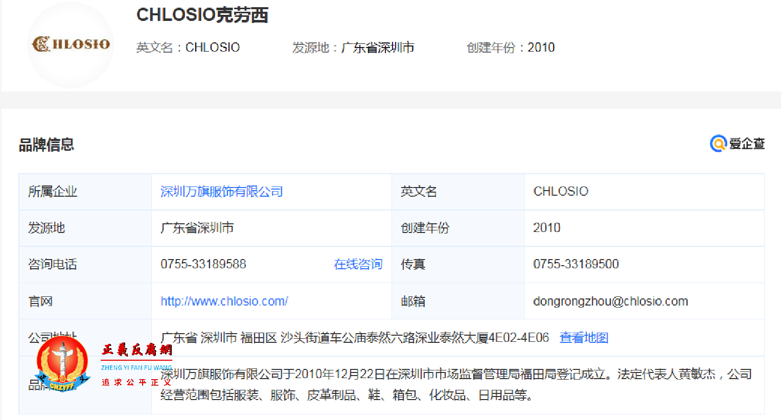Click the blue-and-orange Q icon beside 爱企查
The width and height of the screenshot is (781, 420).
(719, 144)
